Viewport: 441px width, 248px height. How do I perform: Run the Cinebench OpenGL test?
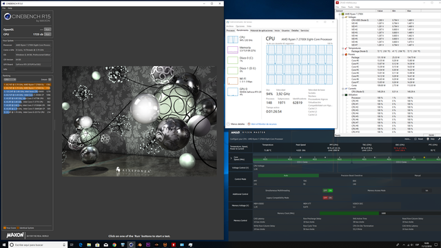[48, 29]
